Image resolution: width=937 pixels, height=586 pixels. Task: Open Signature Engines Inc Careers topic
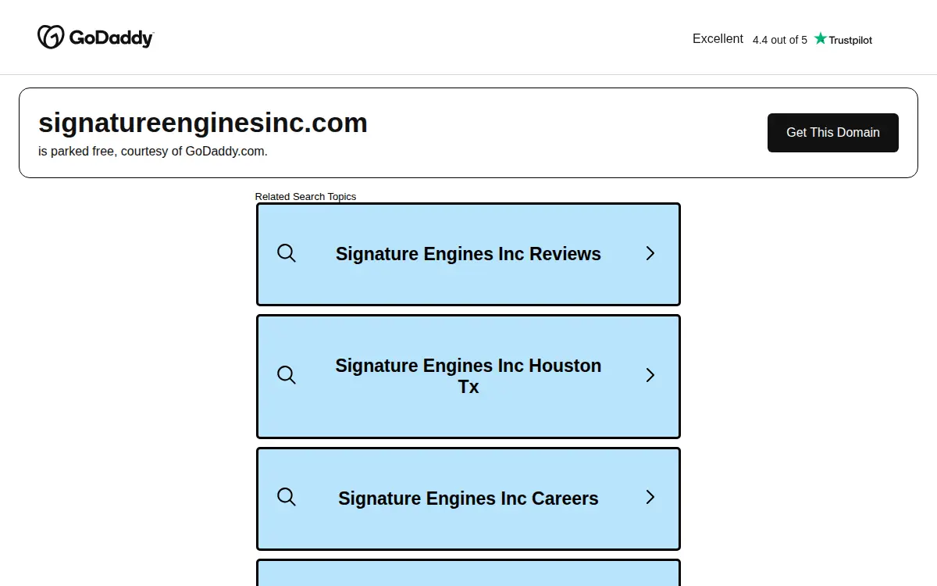pyautogui.click(x=468, y=498)
